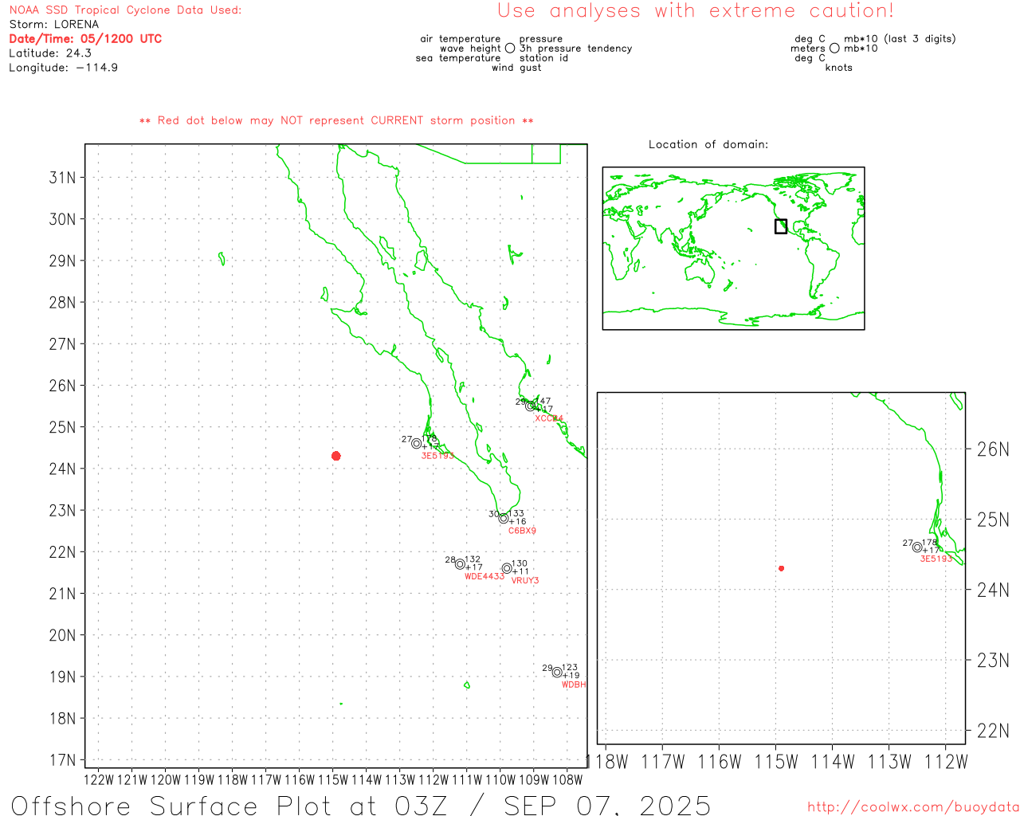The height and width of the screenshot is (816, 1020).
Task: Click the 'station id' legend label
Action: (x=543, y=58)
